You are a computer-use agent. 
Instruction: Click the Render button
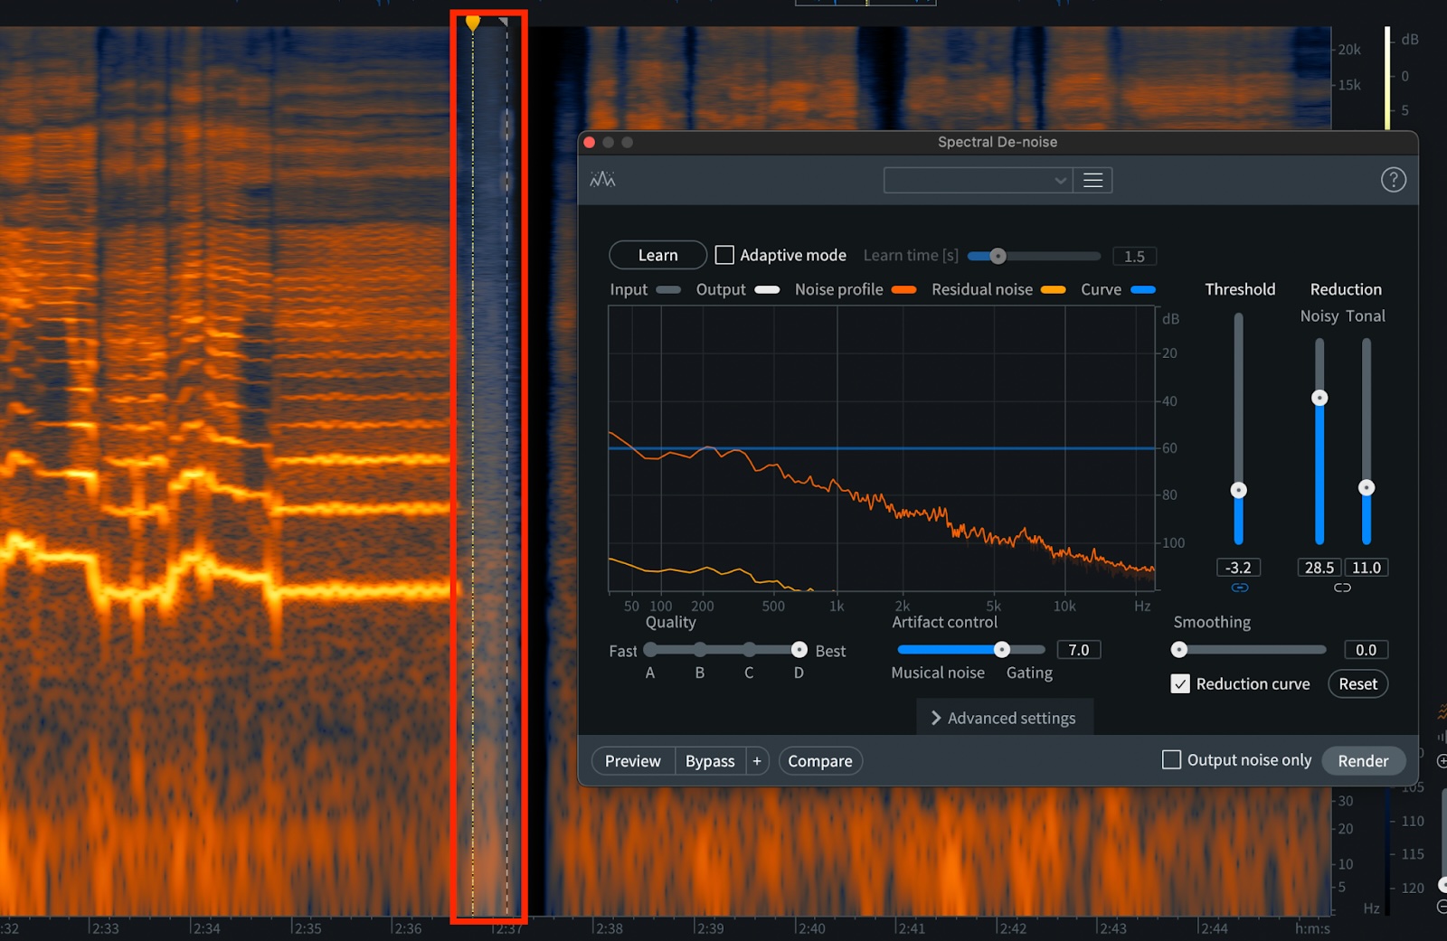coord(1363,761)
